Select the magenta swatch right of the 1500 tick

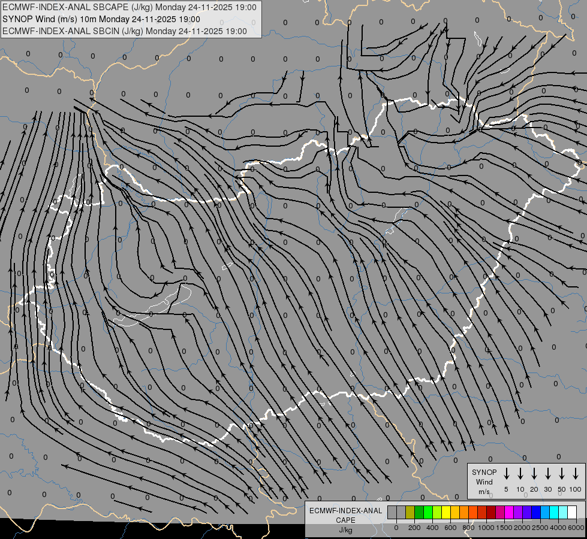click(509, 513)
